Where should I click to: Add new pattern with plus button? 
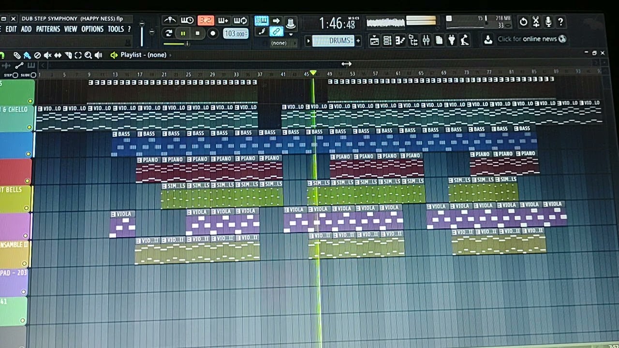coord(358,41)
